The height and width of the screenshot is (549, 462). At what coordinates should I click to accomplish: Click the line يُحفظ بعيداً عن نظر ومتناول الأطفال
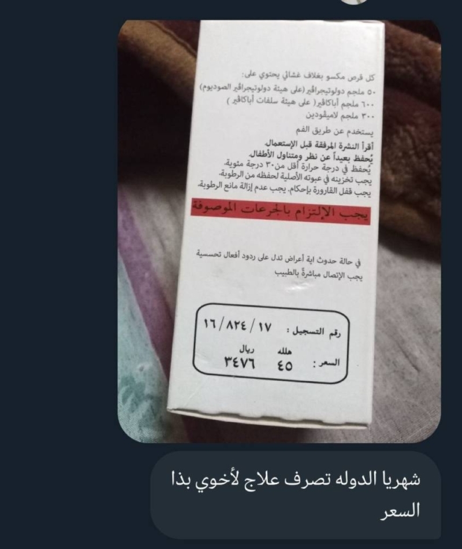pos(311,155)
